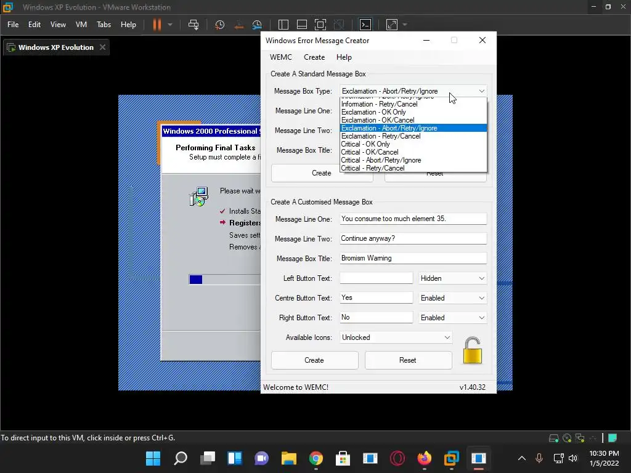
Task: Edit the 'Bromism Warning' title field
Action: 413,258
